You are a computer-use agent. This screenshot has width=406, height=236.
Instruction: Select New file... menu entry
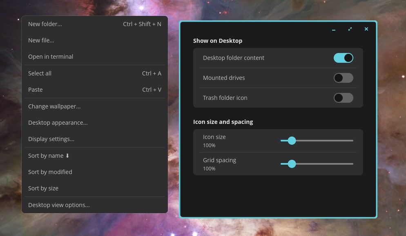click(95, 40)
